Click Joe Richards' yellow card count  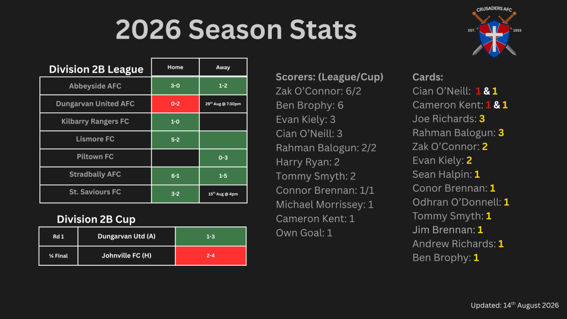coord(482,119)
